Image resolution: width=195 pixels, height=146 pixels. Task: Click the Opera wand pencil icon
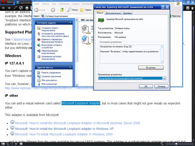(15, 8)
